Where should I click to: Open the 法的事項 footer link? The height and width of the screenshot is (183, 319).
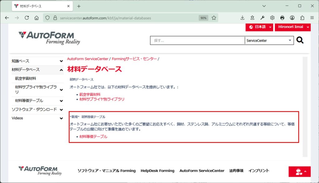(x=236, y=171)
